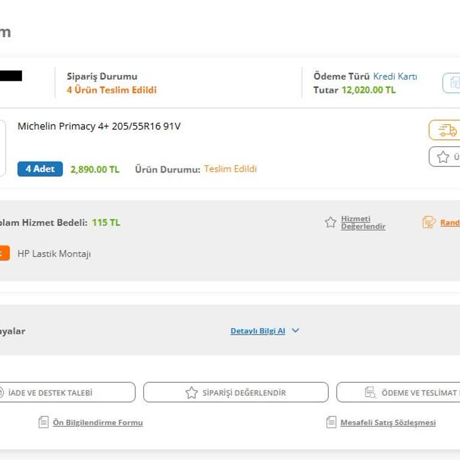The image size is (460, 460).
Task: Open the Mesafeli Satış Sözleşmesi link
Action: (388, 422)
